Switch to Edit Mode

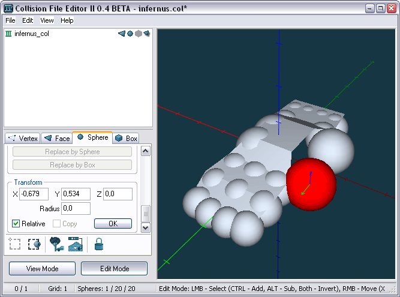(x=115, y=268)
